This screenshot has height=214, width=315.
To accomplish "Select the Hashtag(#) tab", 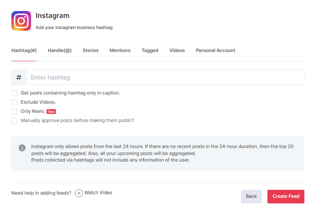I will coord(24,51).
